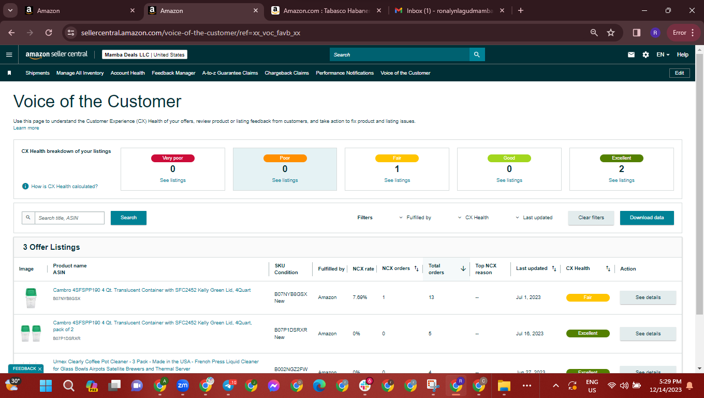Click Edit on the navigation bar
Screen dimensions: 704x398
pyautogui.click(x=680, y=73)
